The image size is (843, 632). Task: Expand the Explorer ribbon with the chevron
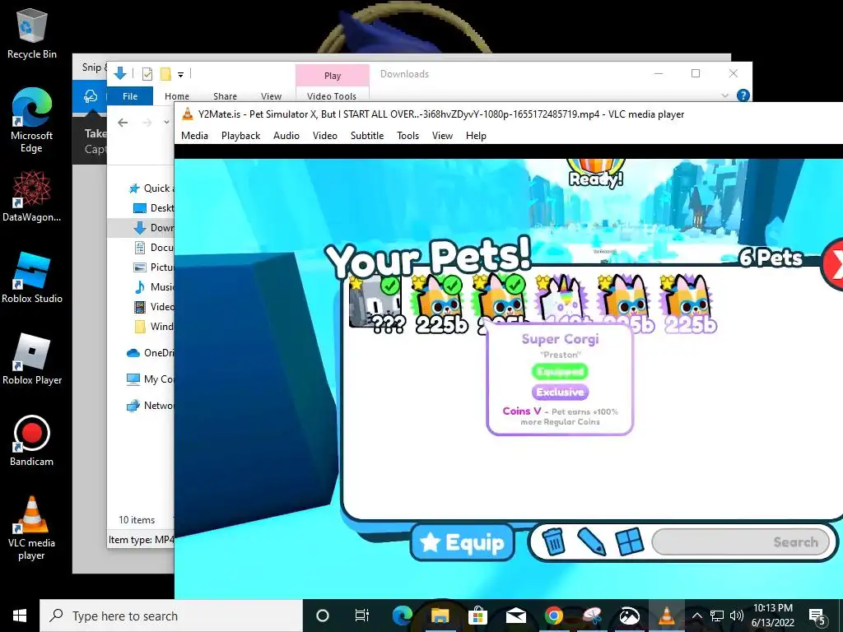tap(724, 95)
